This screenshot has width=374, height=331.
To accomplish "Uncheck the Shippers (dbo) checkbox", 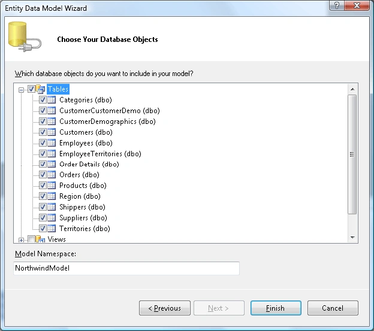I will pyautogui.click(x=43, y=207).
